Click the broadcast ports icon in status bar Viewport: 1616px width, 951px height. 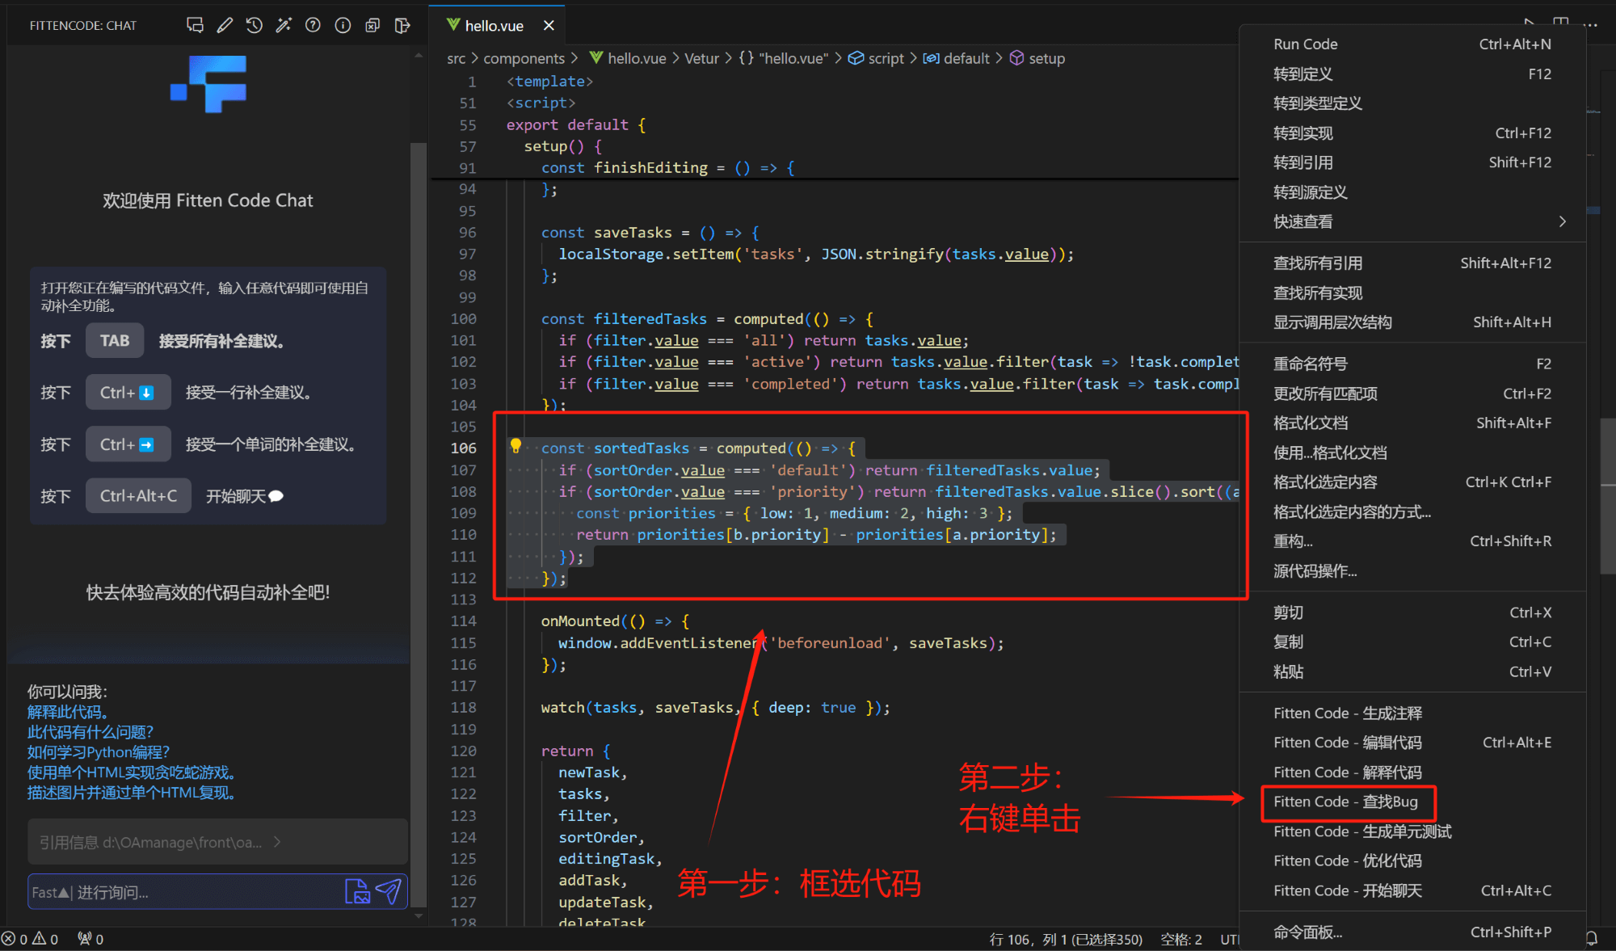[x=90, y=939]
